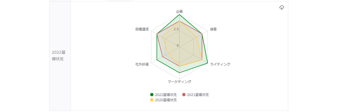Click the cloud download icon
The height and width of the screenshot is (112, 344).
point(281,8)
